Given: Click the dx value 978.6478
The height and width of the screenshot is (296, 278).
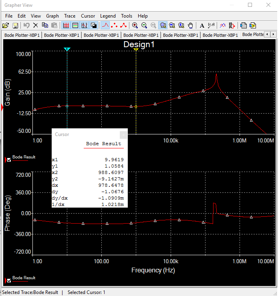Looking at the screenshot, I should 111,185.
